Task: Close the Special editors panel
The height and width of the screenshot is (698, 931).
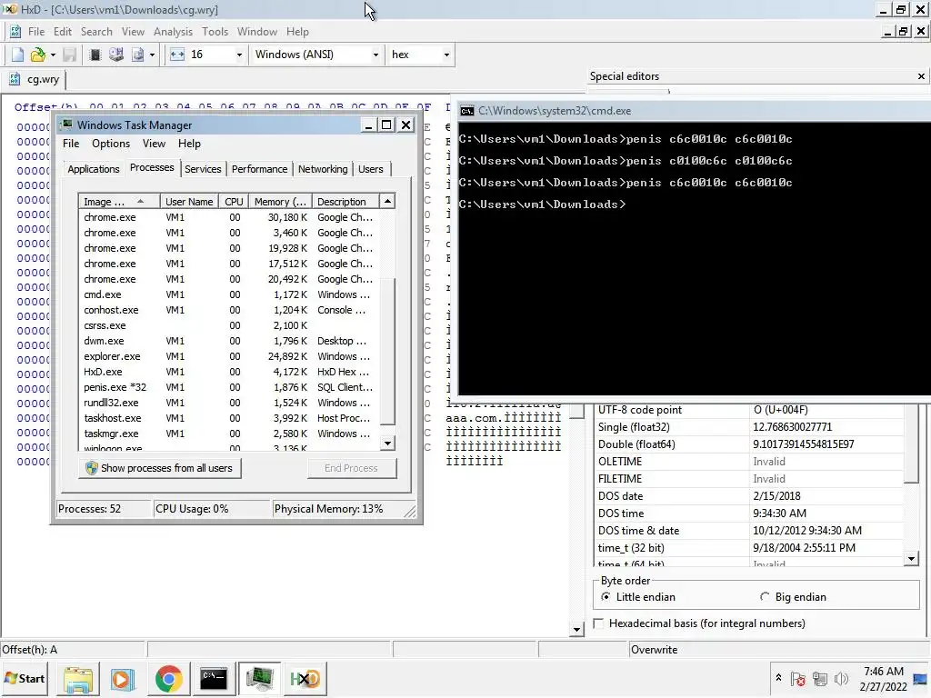Action: tap(921, 76)
